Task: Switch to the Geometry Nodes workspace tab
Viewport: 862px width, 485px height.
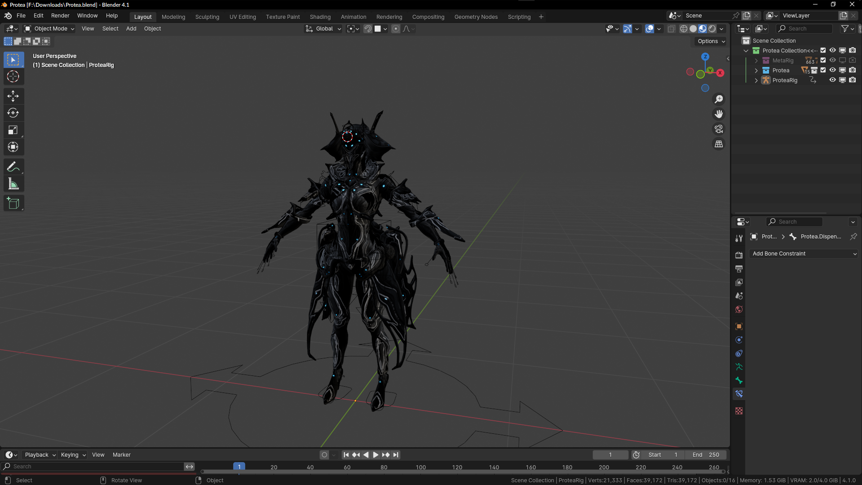Action: pyautogui.click(x=476, y=17)
